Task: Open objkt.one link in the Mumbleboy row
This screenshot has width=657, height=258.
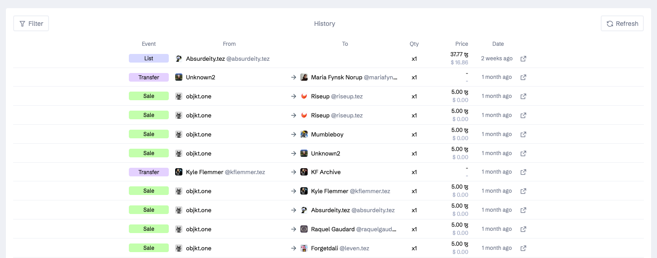Action: point(199,134)
